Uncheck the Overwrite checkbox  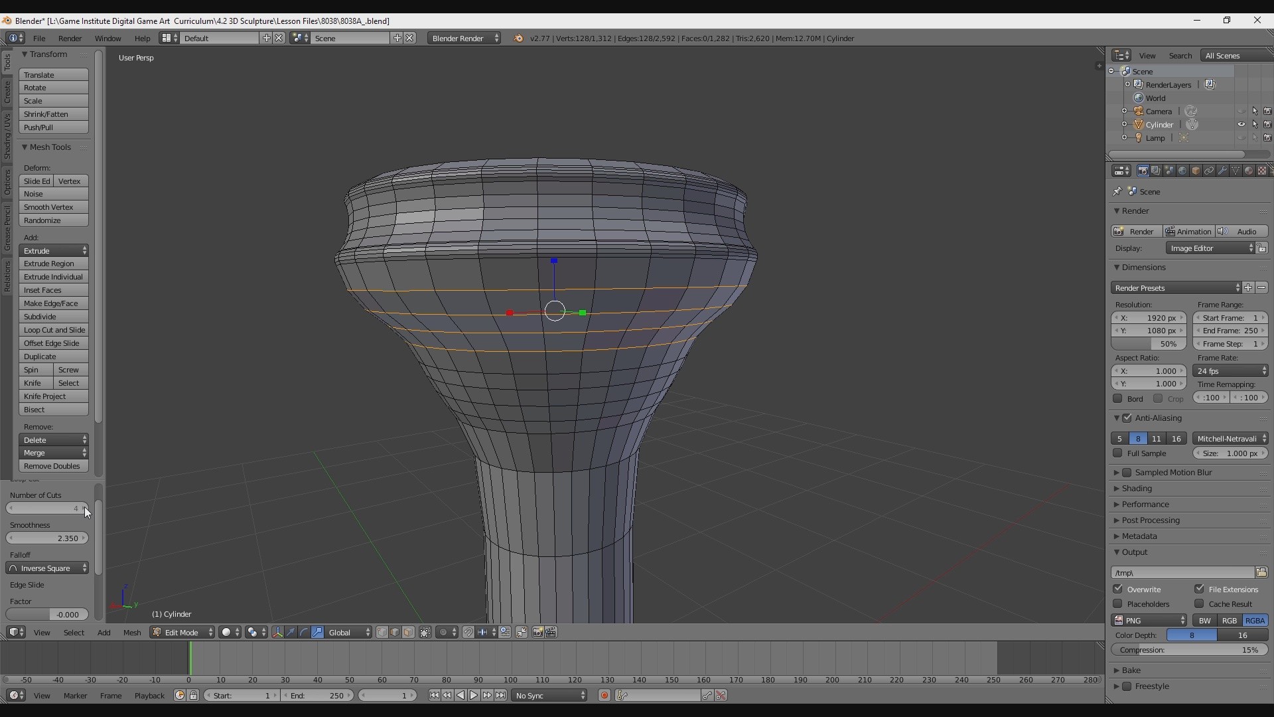[x=1118, y=590]
